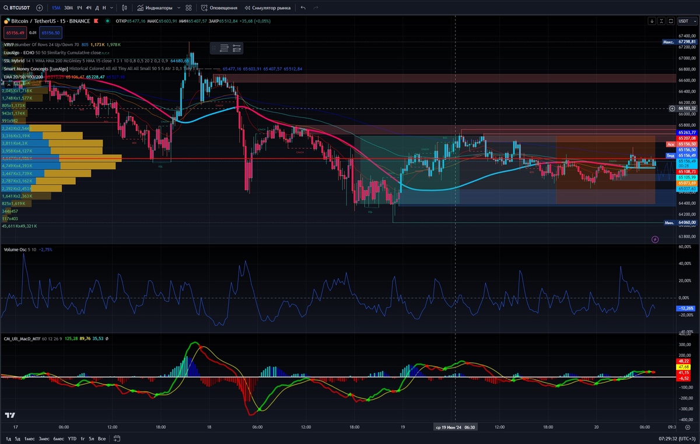The width and height of the screenshot is (700, 444).
Task: Open the go-to-date calendar icon
Action: coord(117,438)
